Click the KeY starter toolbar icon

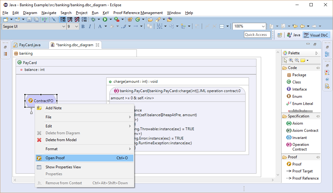pyautogui.click(x=45, y=20)
